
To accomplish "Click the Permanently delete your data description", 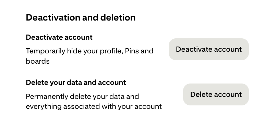I will click(94, 101).
